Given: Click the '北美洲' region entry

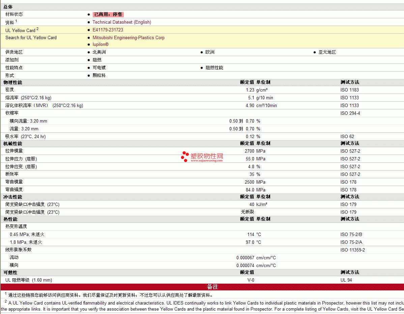Looking at the screenshot, I should [x=99, y=52].
